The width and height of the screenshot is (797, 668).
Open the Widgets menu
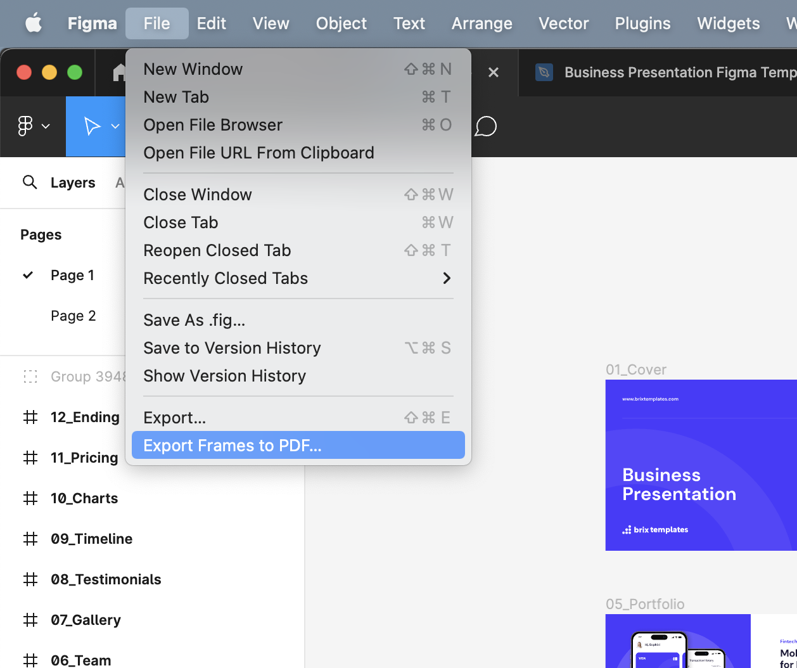tap(729, 23)
